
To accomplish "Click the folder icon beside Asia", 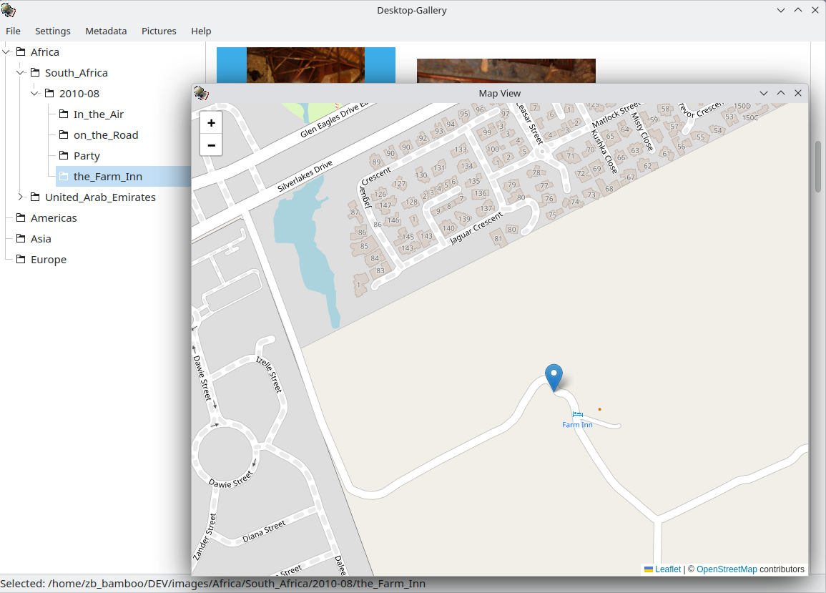I will pos(21,238).
